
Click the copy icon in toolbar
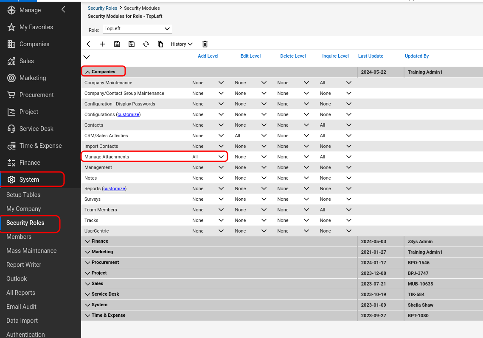point(160,44)
